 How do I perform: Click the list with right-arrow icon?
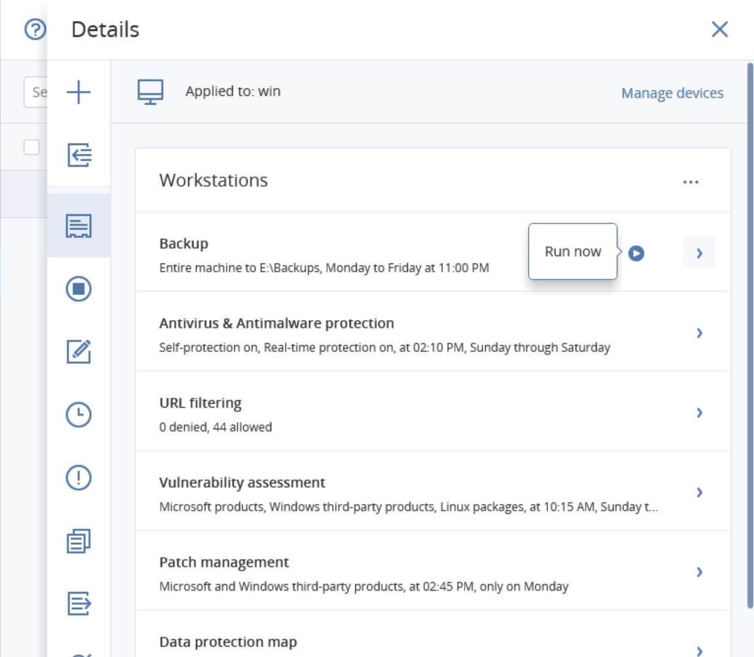(x=79, y=604)
